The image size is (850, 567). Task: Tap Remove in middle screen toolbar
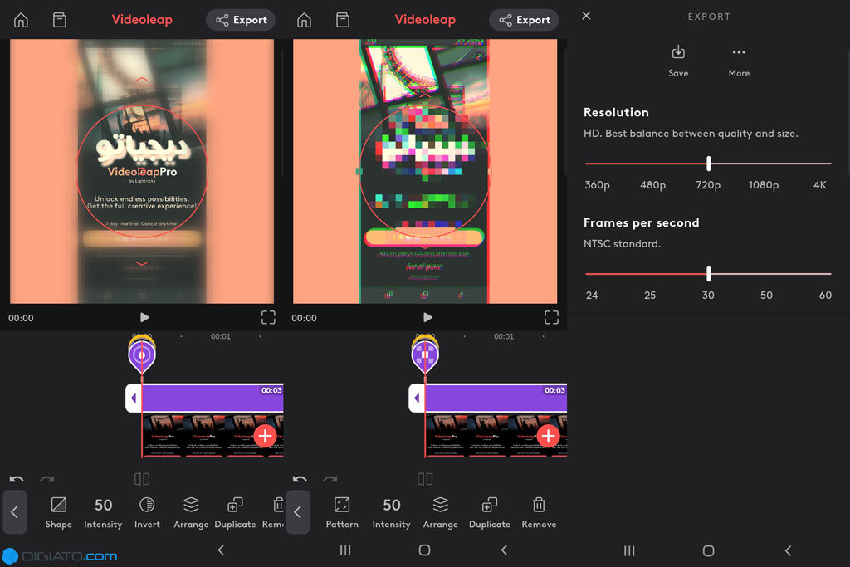(x=539, y=513)
